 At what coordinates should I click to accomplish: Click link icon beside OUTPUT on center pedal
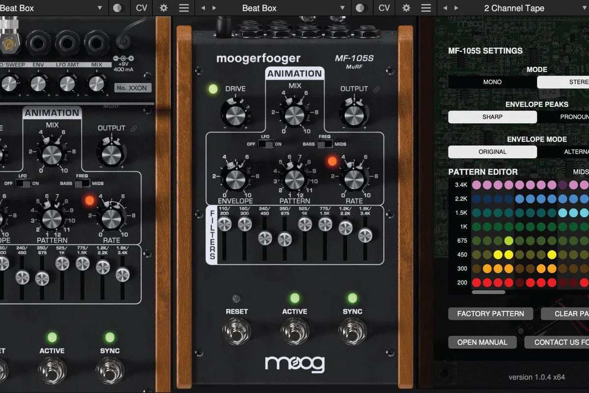376,89
